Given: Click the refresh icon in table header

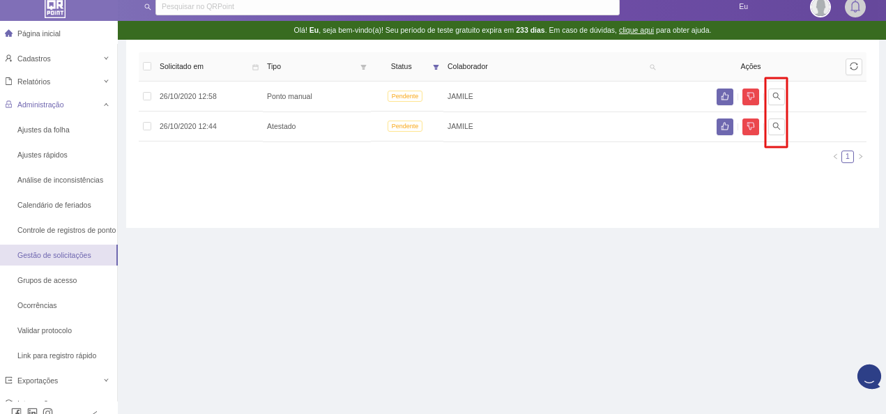Looking at the screenshot, I should click(x=853, y=66).
